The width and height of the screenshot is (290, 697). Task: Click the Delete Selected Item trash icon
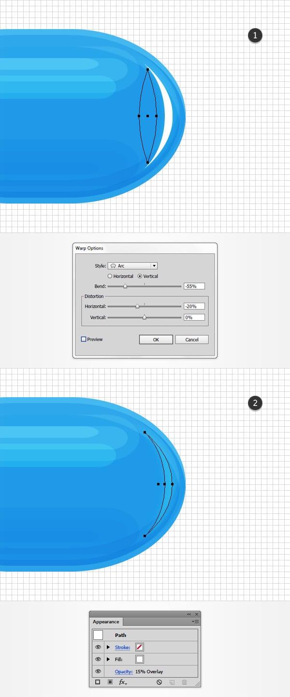pyautogui.click(x=184, y=682)
